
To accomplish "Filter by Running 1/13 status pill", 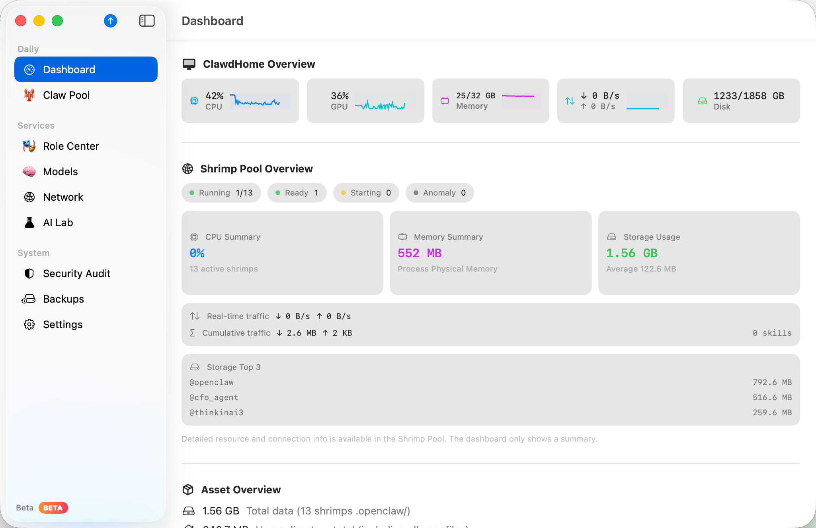I will pos(221,193).
